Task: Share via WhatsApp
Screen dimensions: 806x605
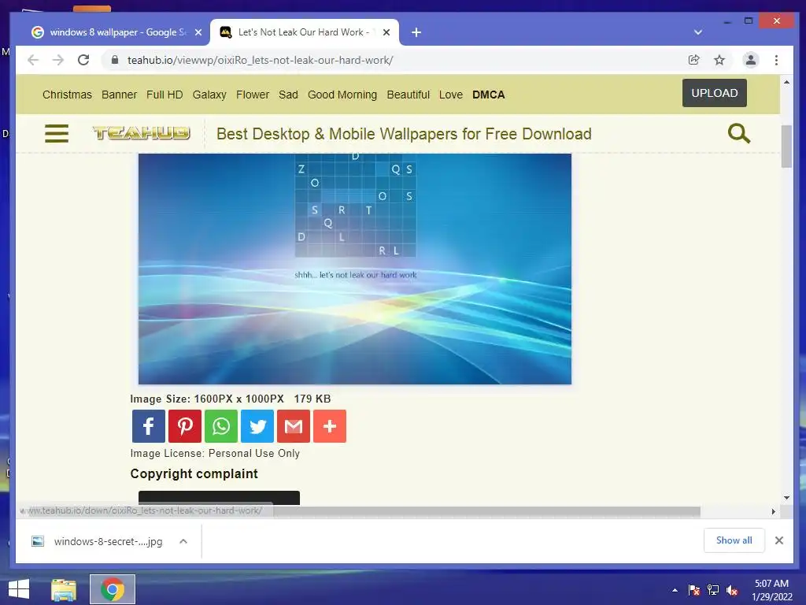Action: [x=221, y=426]
